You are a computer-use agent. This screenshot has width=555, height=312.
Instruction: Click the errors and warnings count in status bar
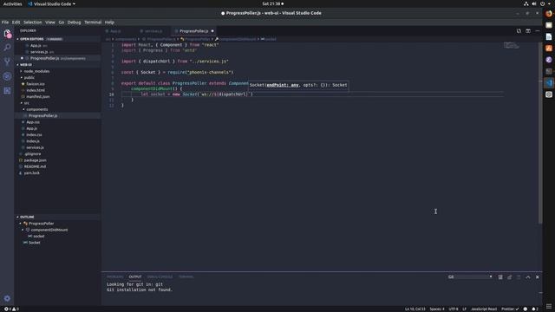(x=11, y=309)
